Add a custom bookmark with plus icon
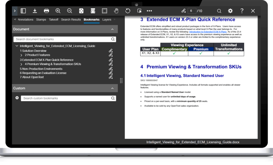The width and height of the screenshot is (273, 165). click(17, 98)
